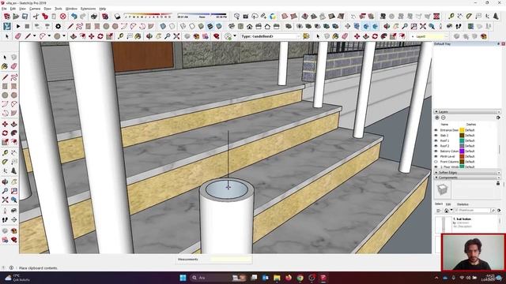
Task: Toggle visibility of Plinth Level layer
Action: coord(436,156)
